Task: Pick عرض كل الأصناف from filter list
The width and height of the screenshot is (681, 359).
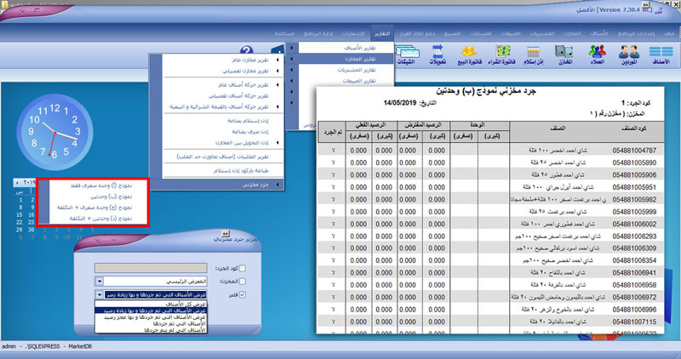Action: point(152,305)
